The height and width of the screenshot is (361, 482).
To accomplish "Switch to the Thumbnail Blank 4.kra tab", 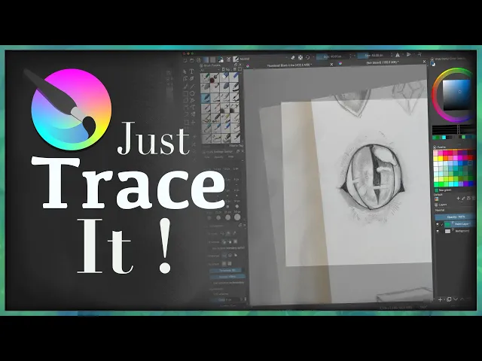I will [x=288, y=65].
